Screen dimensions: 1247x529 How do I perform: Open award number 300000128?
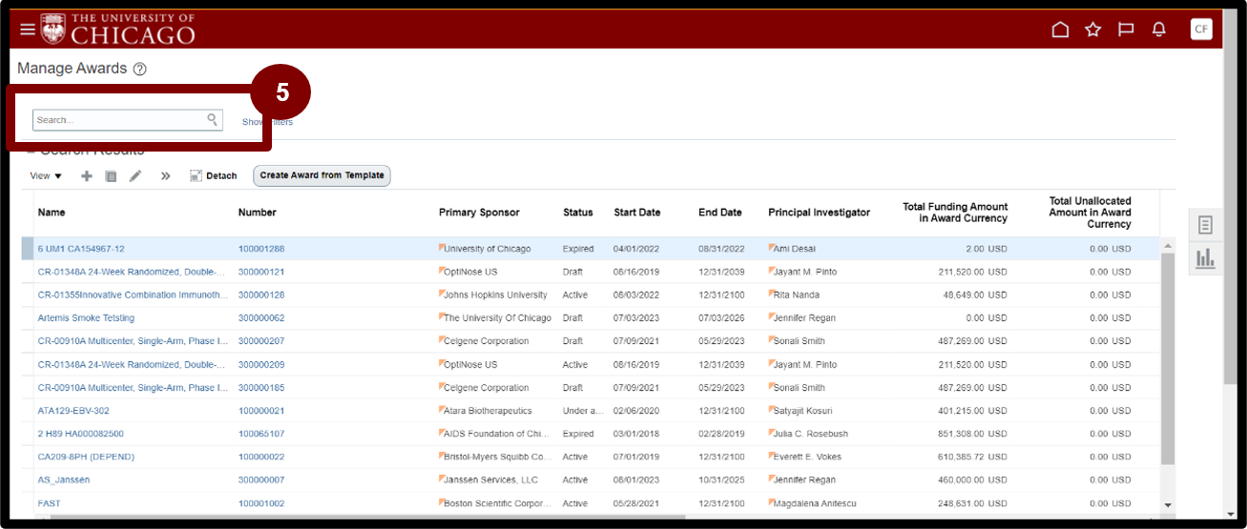pyautogui.click(x=261, y=295)
